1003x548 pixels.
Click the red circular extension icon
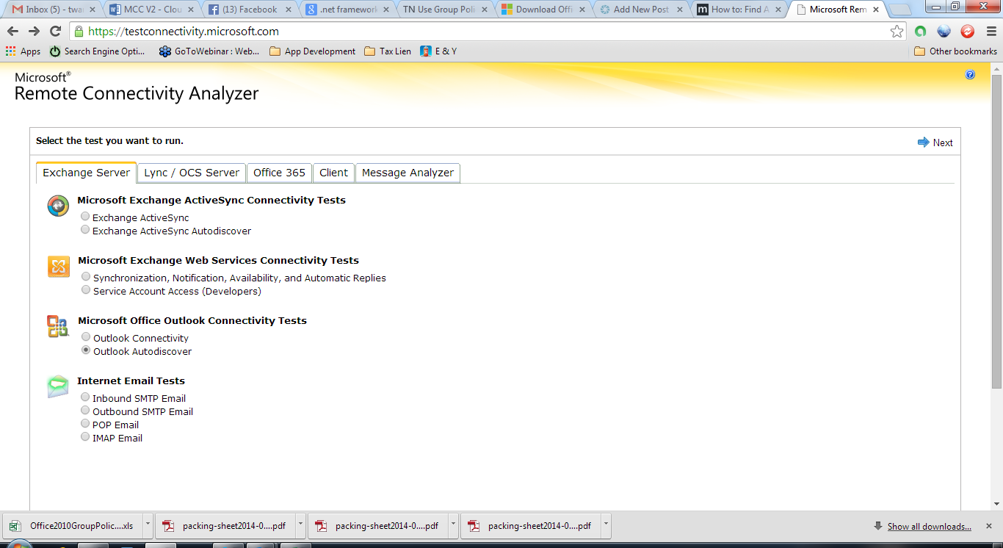967,32
